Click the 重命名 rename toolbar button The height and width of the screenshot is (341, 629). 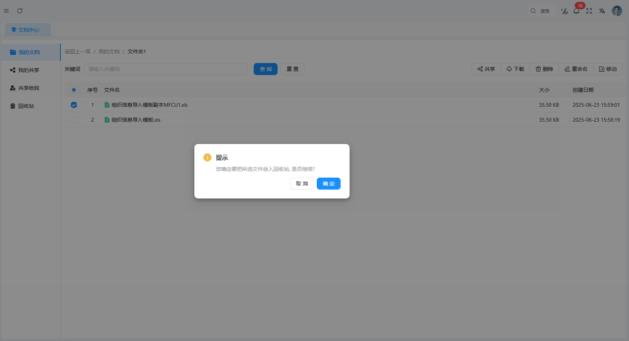(576, 69)
